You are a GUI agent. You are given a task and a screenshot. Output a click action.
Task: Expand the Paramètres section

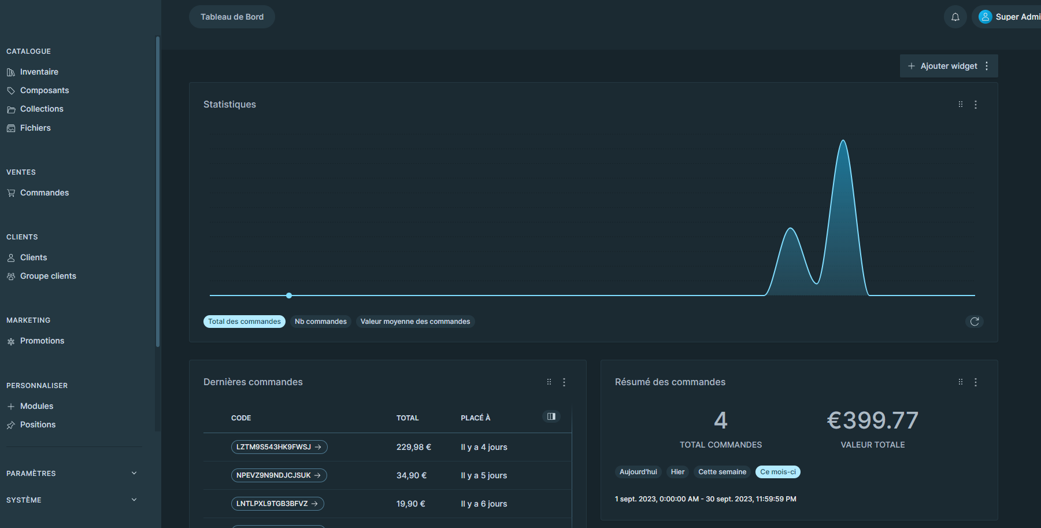(x=72, y=473)
